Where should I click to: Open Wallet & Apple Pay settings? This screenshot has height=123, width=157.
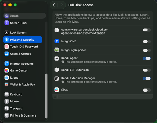tap(23, 84)
